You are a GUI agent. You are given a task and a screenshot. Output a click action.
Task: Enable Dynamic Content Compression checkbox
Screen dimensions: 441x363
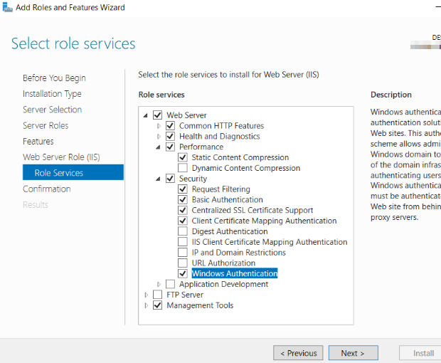pos(183,168)
